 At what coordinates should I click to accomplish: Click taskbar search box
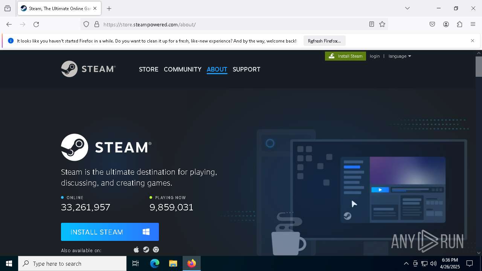pyautogui.click(x=72, y=263)
